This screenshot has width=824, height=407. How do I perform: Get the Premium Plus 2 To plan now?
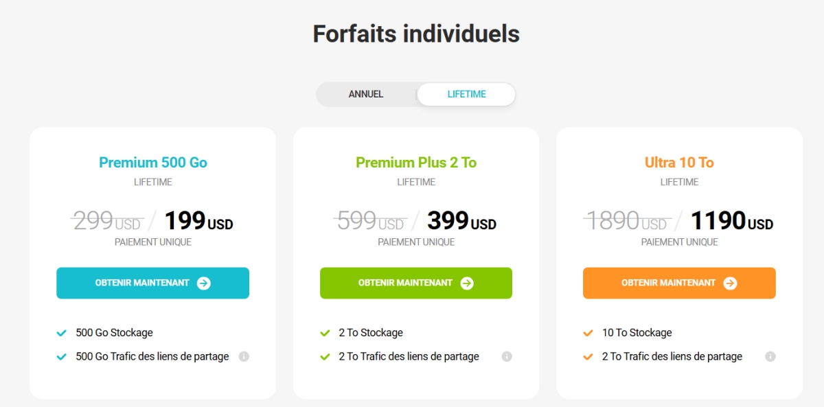pos(416,283)
